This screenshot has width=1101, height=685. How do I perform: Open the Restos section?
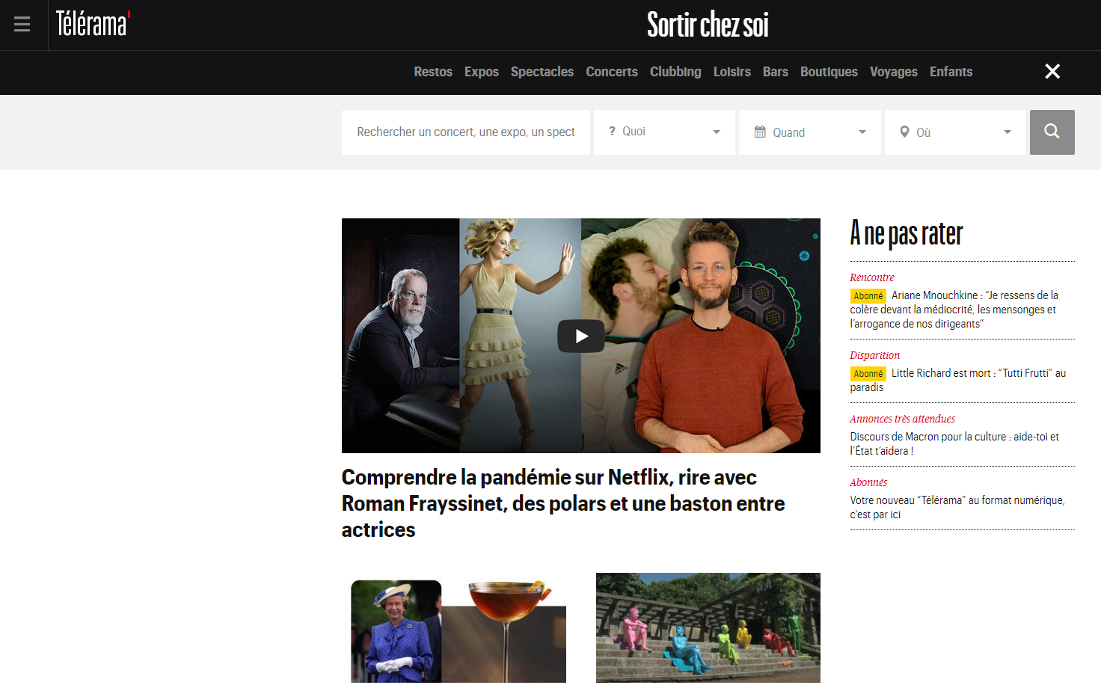(433, 72)
